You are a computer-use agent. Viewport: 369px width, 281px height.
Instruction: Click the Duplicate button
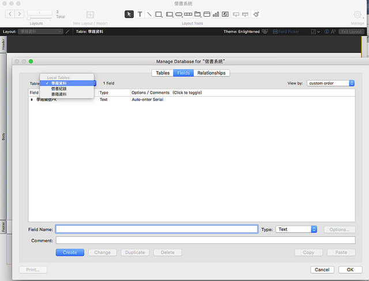point(135,253)
